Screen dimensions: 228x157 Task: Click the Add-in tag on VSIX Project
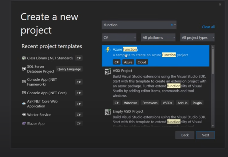point(182,103)
